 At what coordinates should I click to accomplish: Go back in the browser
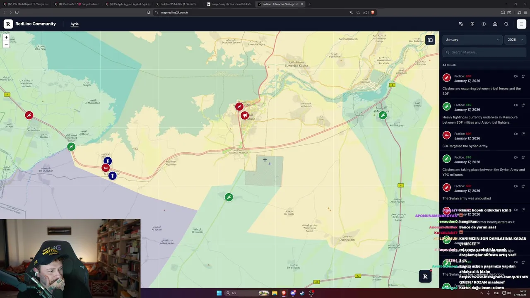click(x=4, y=12)
